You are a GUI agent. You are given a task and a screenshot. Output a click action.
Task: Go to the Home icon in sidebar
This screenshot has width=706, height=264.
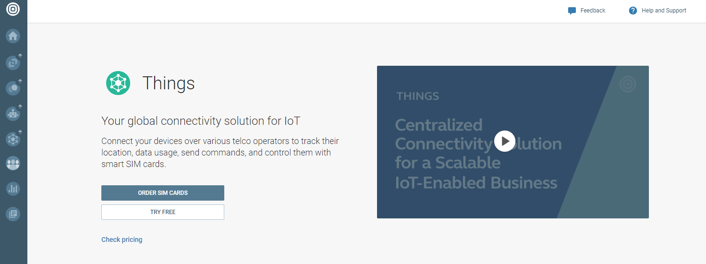point(13,36)
